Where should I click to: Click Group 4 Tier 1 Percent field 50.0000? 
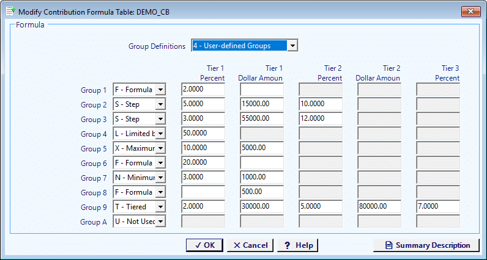(x=203, y=133)
